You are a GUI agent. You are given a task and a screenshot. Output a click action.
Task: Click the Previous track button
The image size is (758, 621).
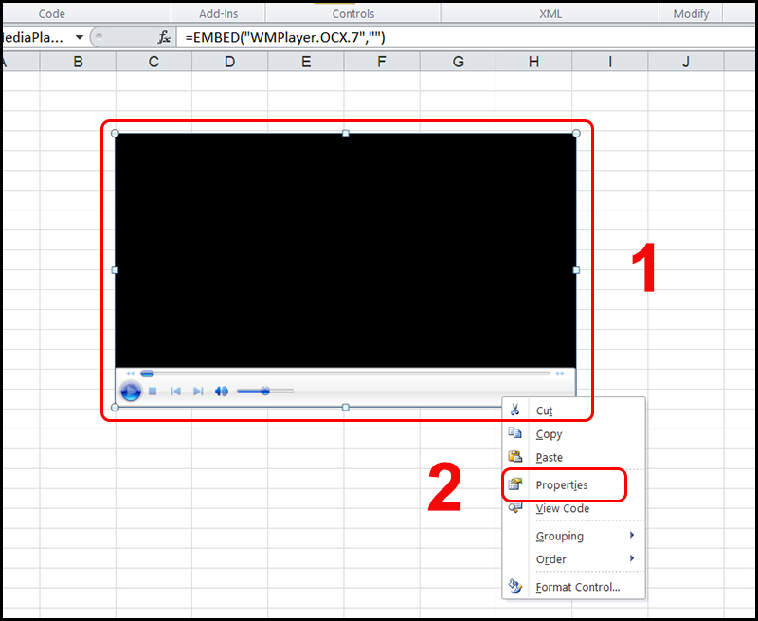pos(175,391)
